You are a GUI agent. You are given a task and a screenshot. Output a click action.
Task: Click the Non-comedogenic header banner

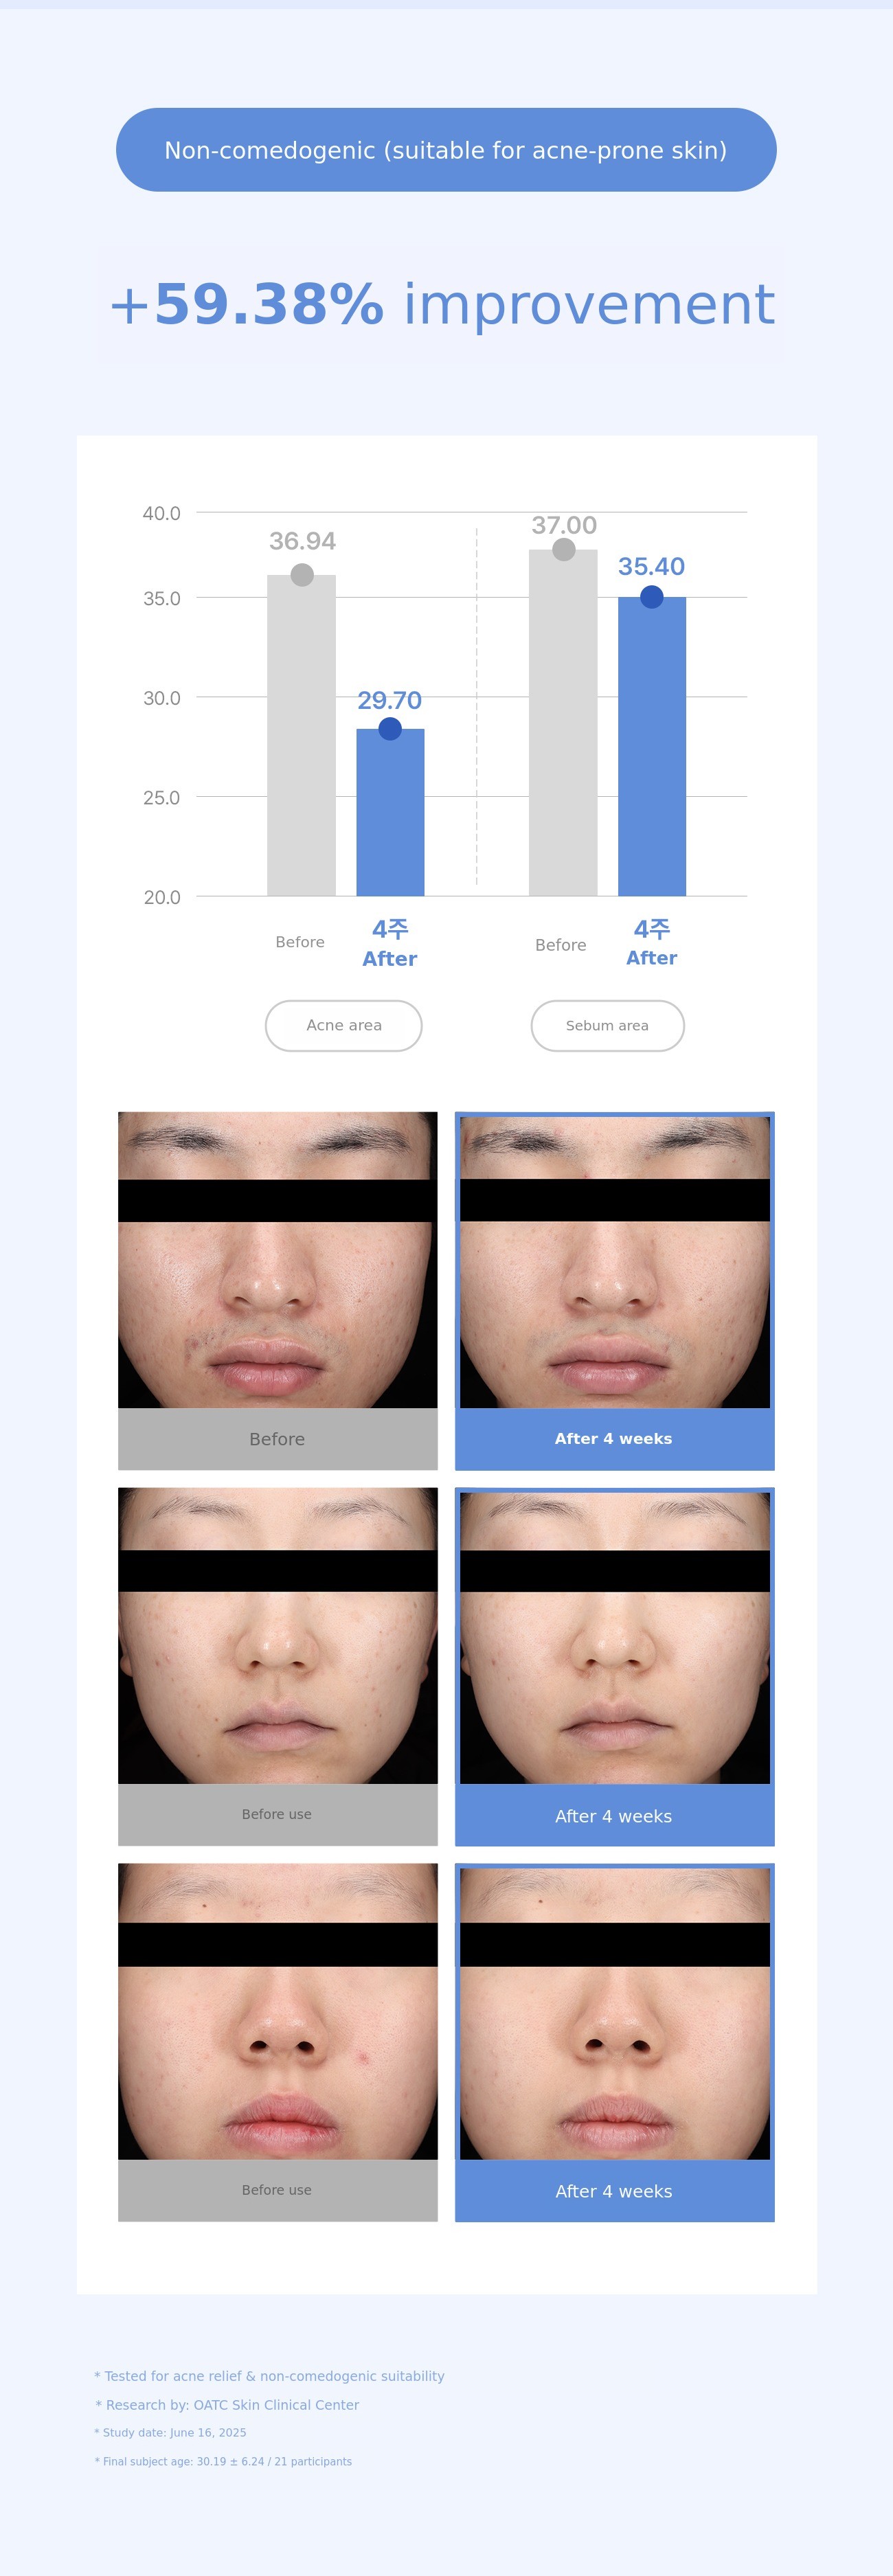[x=446, y=150]
